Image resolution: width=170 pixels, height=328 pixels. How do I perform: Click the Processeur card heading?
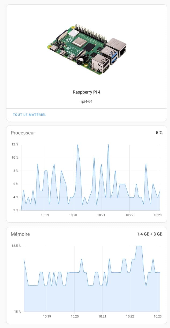click(23, 133)
